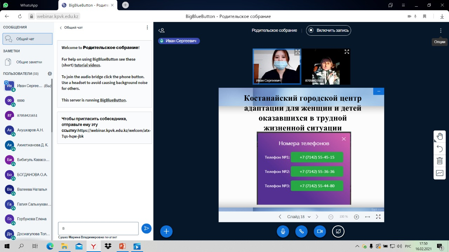Bookmark this page icon
The width and height of the screenshot is (449, 252).
[424, 16]
